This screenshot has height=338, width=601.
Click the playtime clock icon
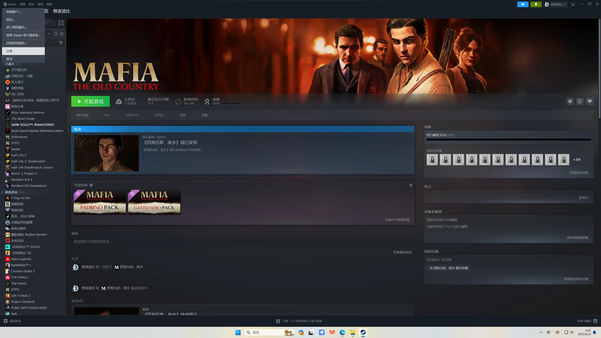point(178,101)
